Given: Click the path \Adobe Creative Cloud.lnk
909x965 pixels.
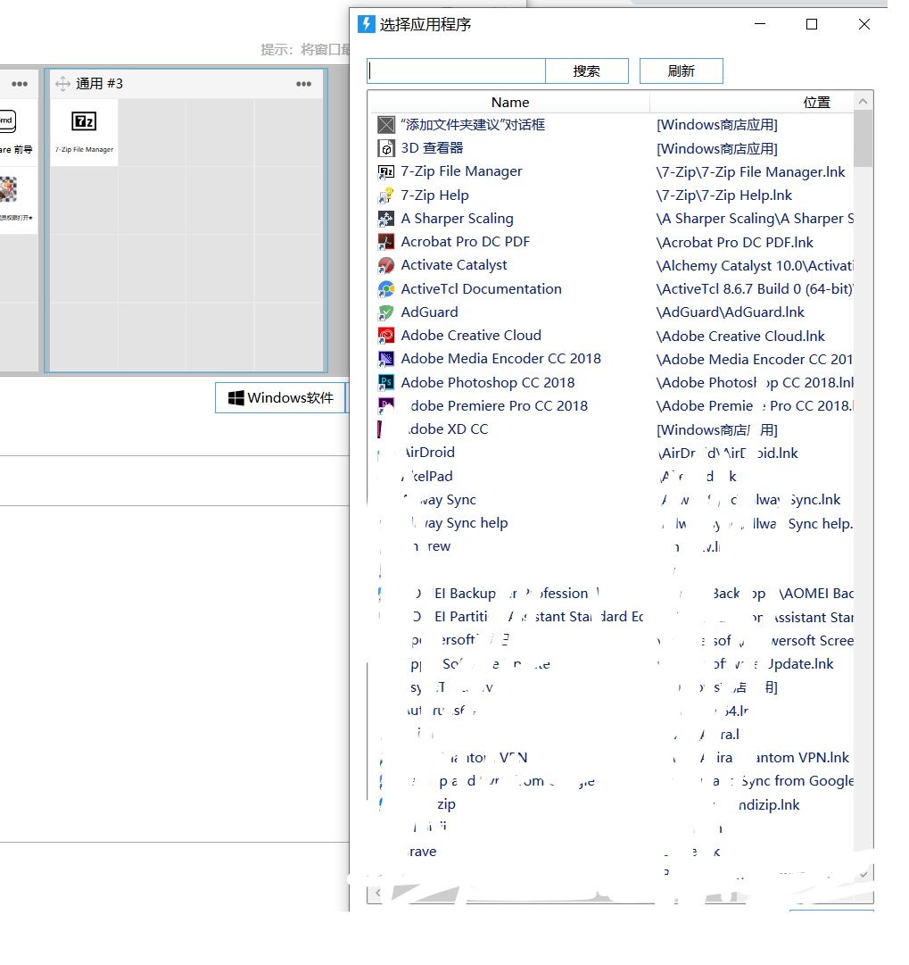Looking at the screenshot, I should pyautogui.click(x=740, y=336).
